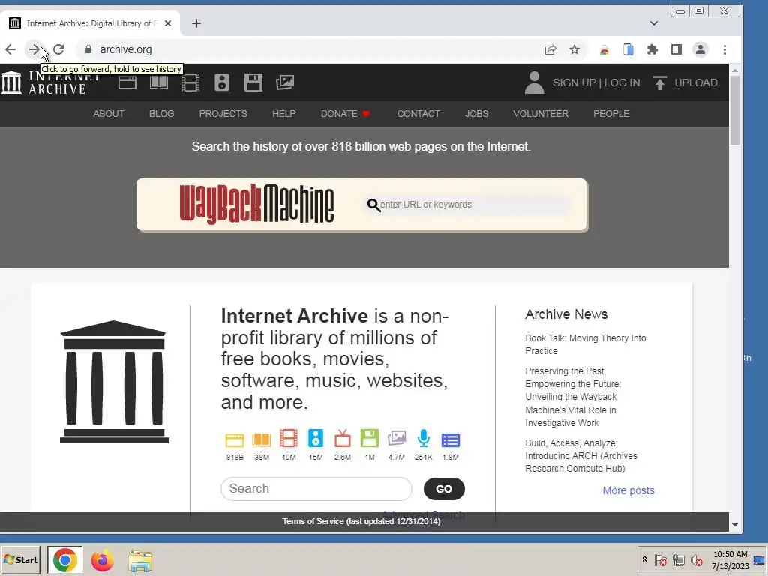This screenshot has height=576, width=768.
Task: Click Terms of Service footer text
Action: click(x=361, y=521)
